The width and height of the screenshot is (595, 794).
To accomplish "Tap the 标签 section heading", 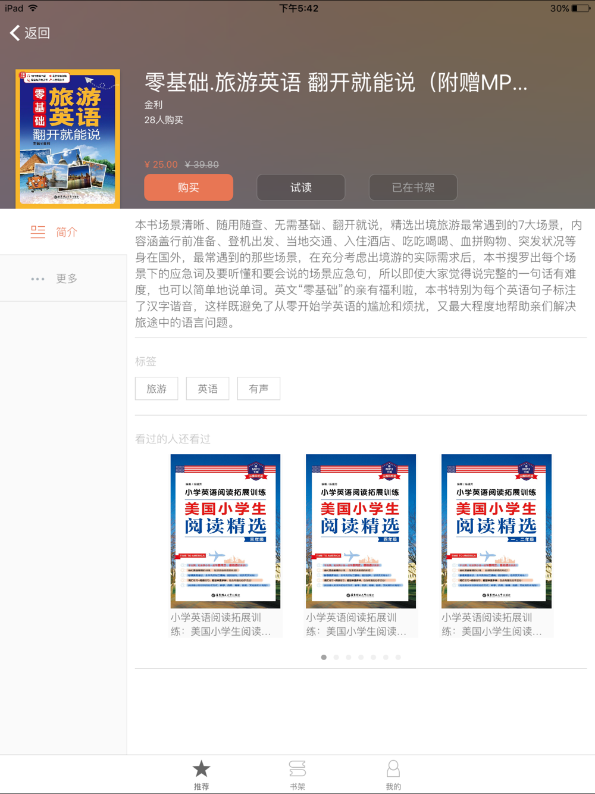I will click(x=146, y=361).
